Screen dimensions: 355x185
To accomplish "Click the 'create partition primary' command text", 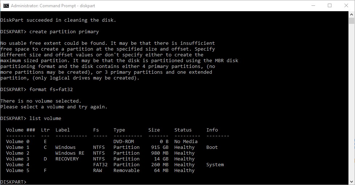I will point(64,31).
